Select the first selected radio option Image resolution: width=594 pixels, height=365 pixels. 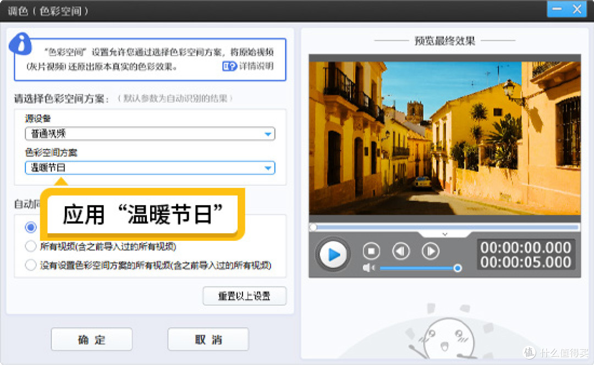(x=31, y=227)
